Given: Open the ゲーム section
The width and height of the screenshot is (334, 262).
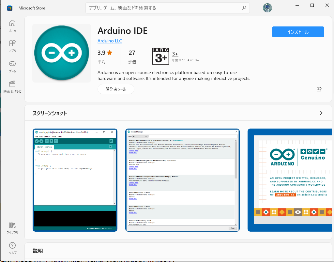Looking at the screenshot, I should click(12, 66).
